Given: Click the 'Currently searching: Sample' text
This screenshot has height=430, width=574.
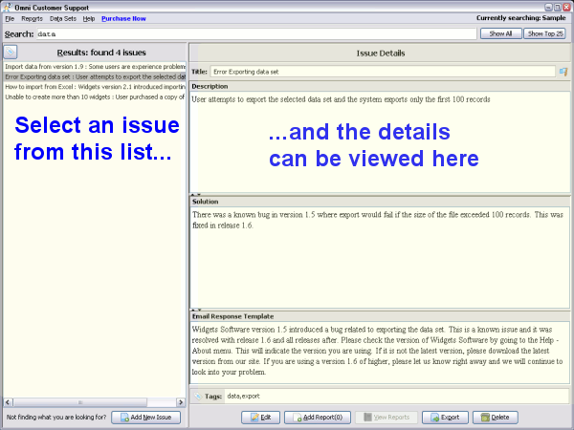Looking at the screenshot, I should coord(521,18).
